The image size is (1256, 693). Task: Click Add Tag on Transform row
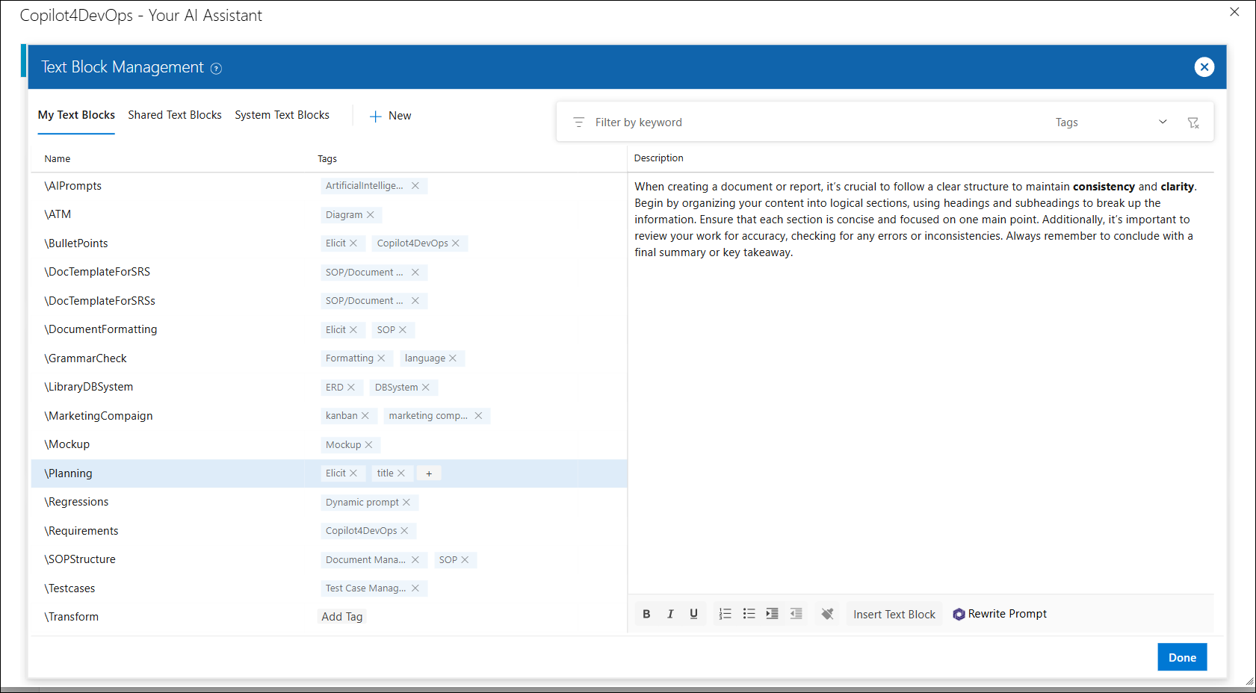[341, 617]
